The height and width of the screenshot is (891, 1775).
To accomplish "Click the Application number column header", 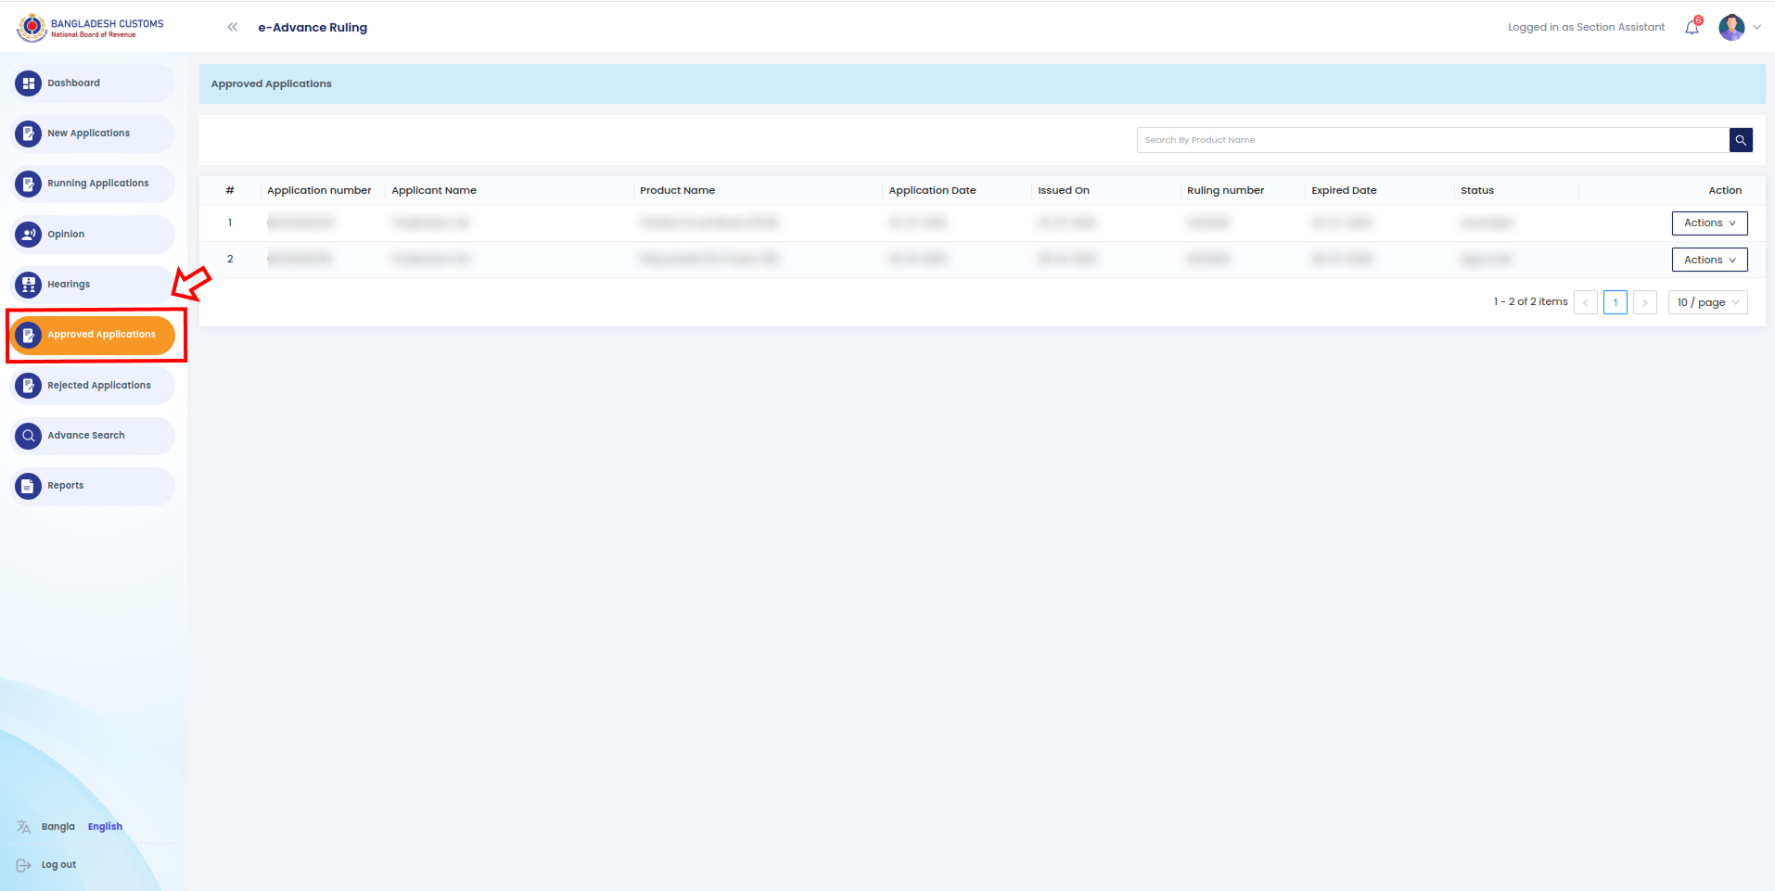I will point(319,190).
